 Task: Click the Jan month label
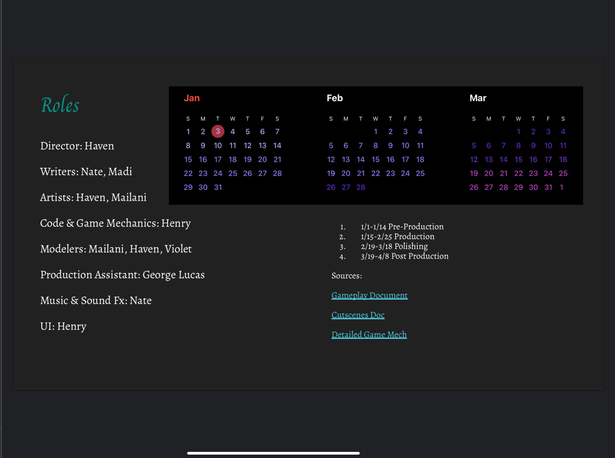pos(192,98)
